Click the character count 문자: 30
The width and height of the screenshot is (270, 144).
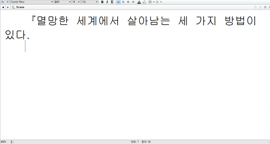[146, 142]
